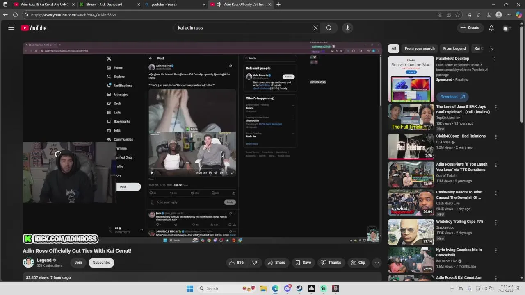Open options for Jace & BAK Jay's Beef video

pyautogui.click(x=496, y=107)
